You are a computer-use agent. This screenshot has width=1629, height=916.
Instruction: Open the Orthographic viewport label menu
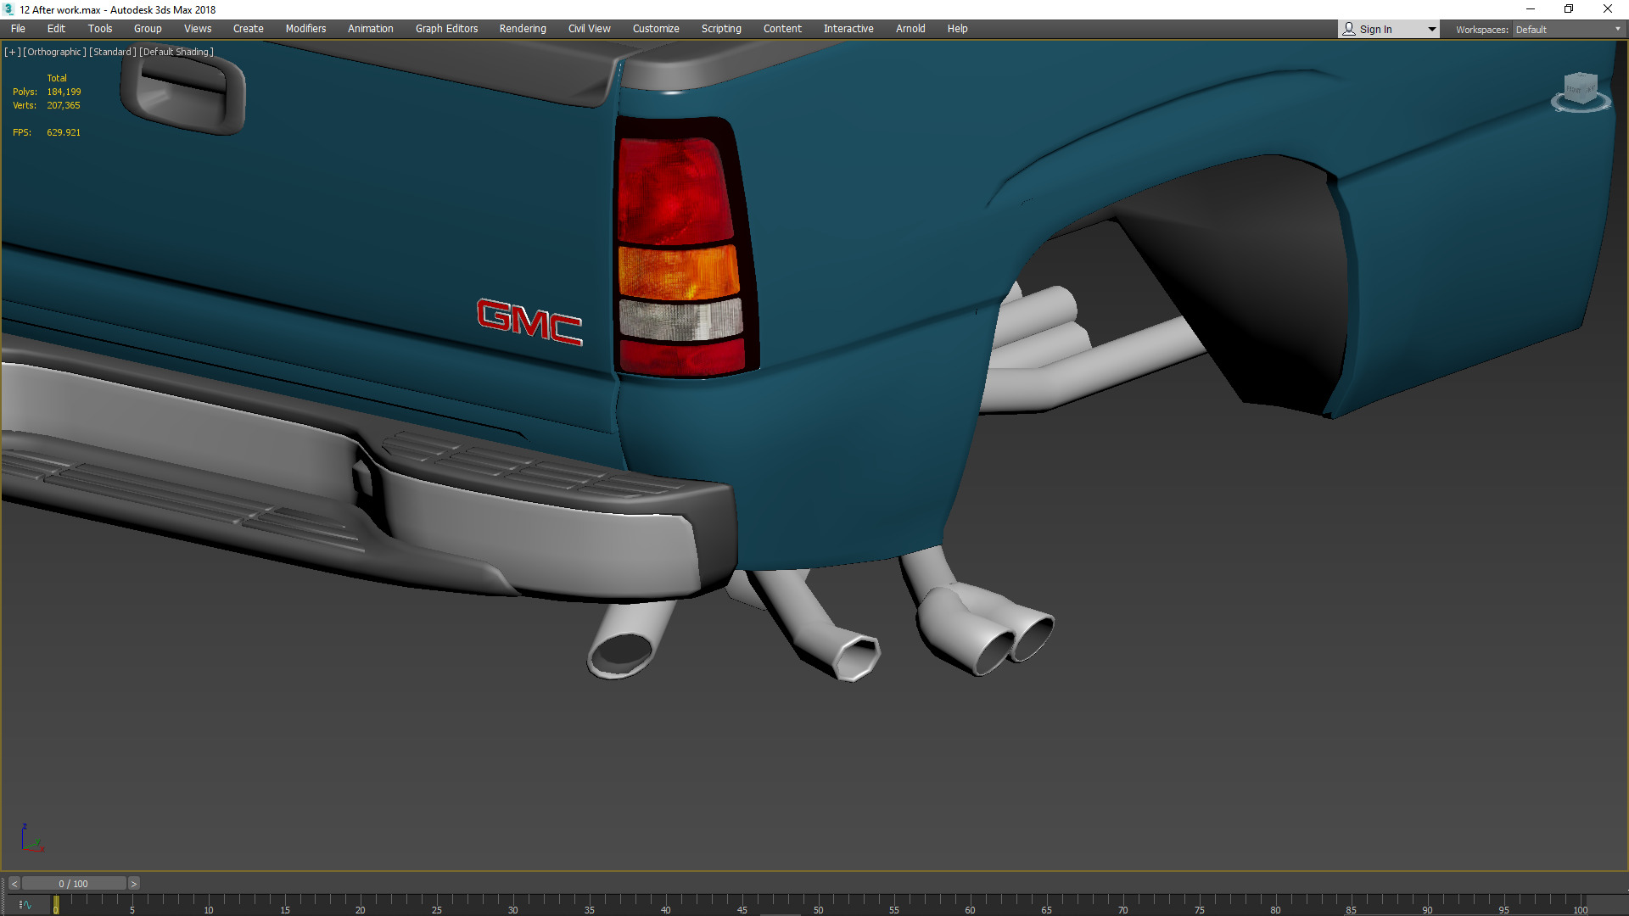[54, 52]
